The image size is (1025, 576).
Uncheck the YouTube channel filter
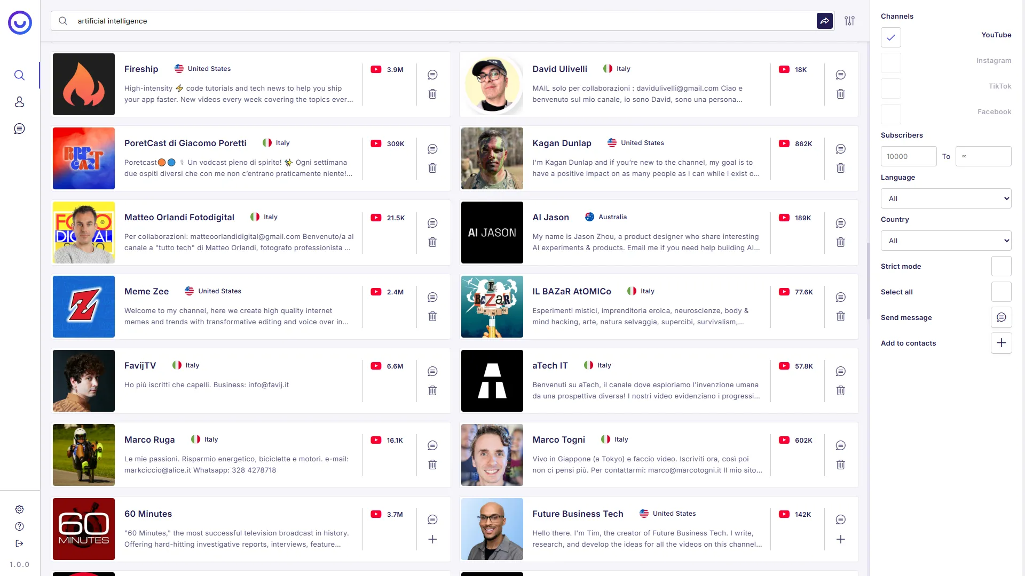[890, 37]
